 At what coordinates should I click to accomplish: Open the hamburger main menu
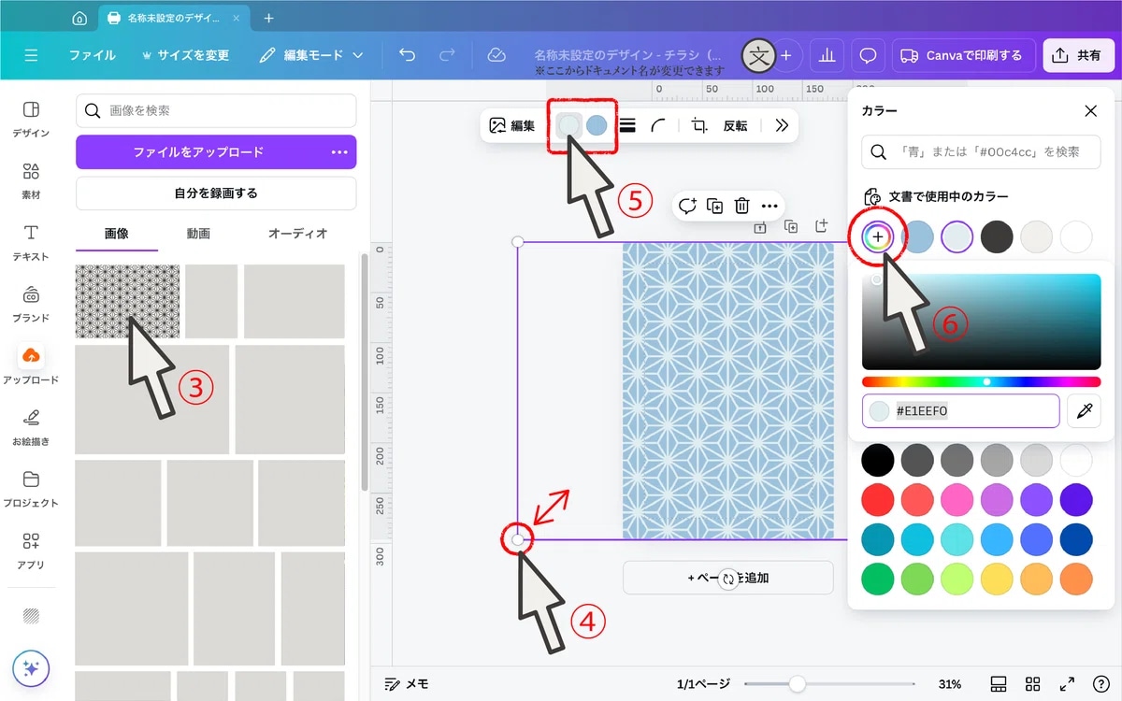(31, 55)
